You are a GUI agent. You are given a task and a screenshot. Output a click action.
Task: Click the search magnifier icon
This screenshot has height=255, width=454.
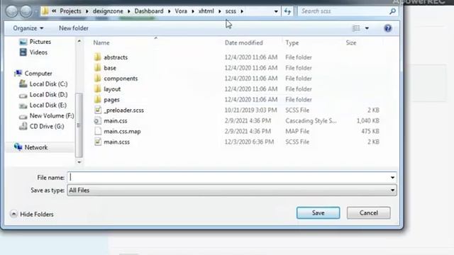[392, 11]
